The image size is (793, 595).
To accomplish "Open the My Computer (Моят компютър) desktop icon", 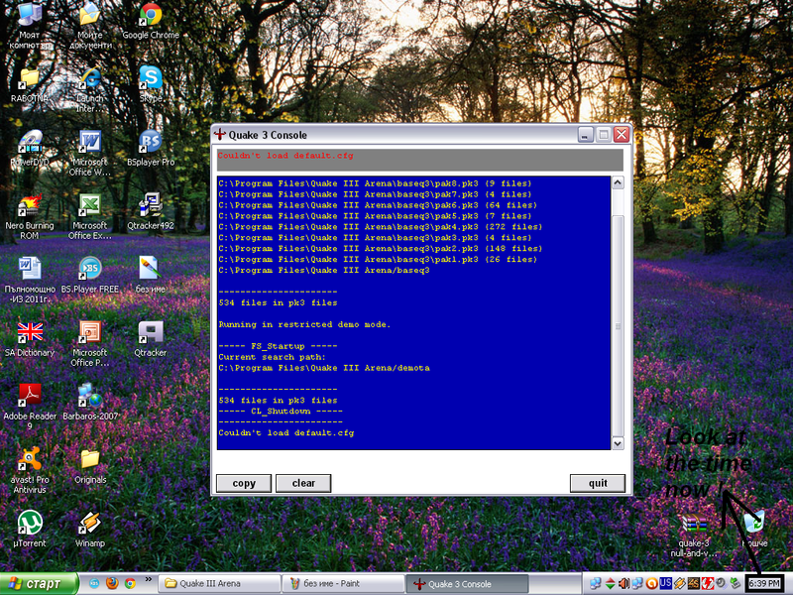I will click(30, 26).
